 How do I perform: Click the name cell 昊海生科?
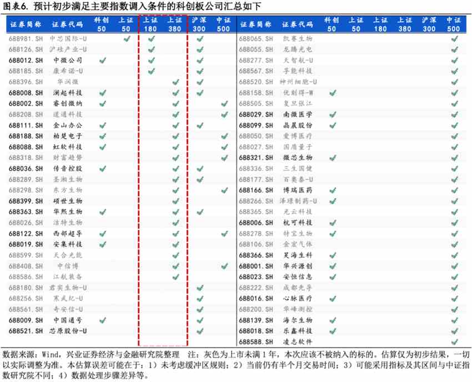[x=298, y=255]
